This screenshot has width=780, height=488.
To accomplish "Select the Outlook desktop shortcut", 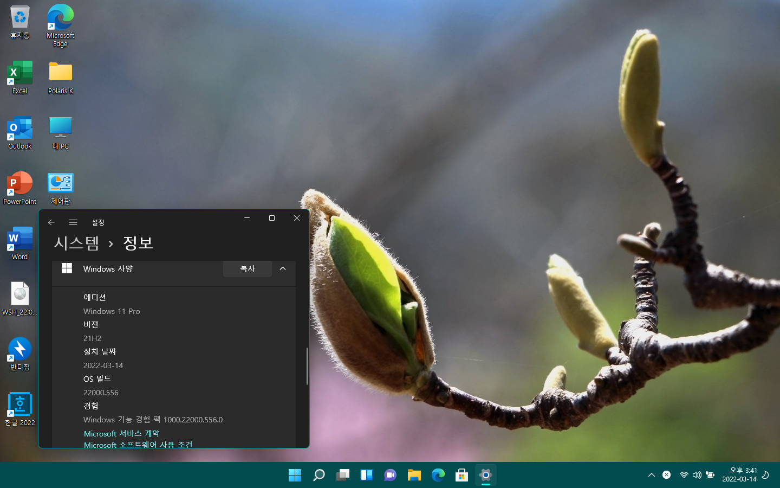I will (x=20, y=133).
